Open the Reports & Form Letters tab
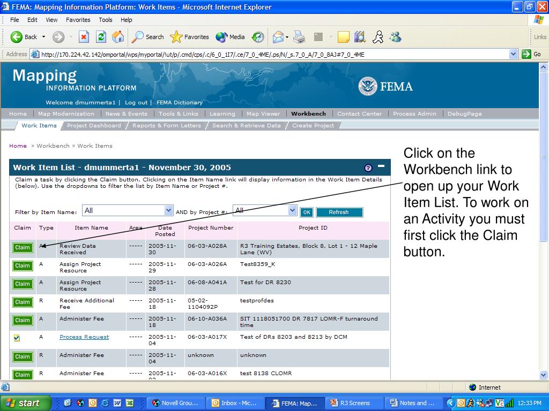This screenshot has height=411, width=549. (x=167, y=125)
